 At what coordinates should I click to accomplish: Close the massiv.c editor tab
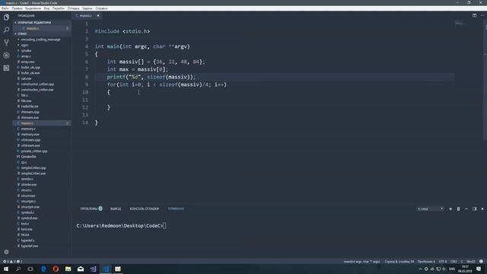(x=98, y=15)
